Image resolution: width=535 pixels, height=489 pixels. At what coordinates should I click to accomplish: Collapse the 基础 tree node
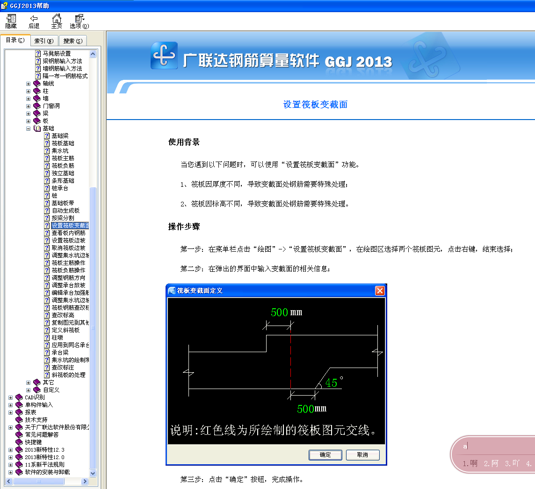(29, 129)
